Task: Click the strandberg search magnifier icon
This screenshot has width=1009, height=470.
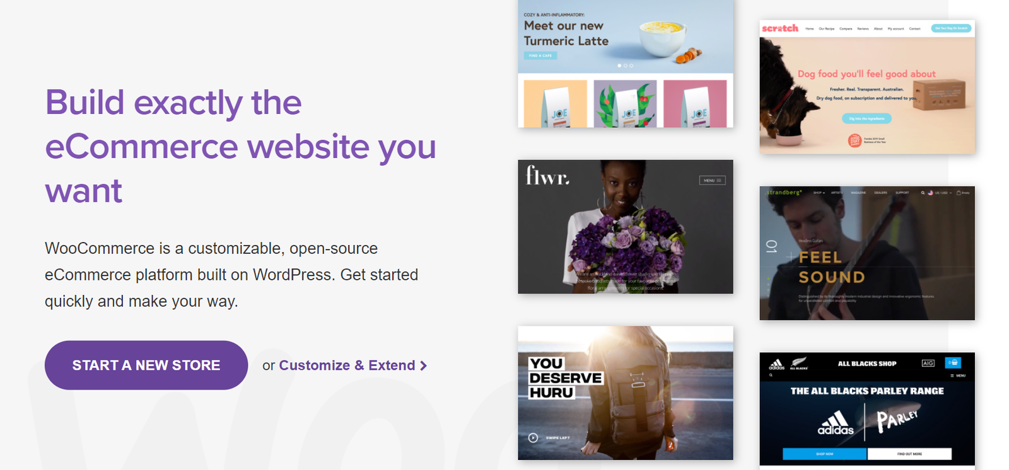Action: (923, 193)
